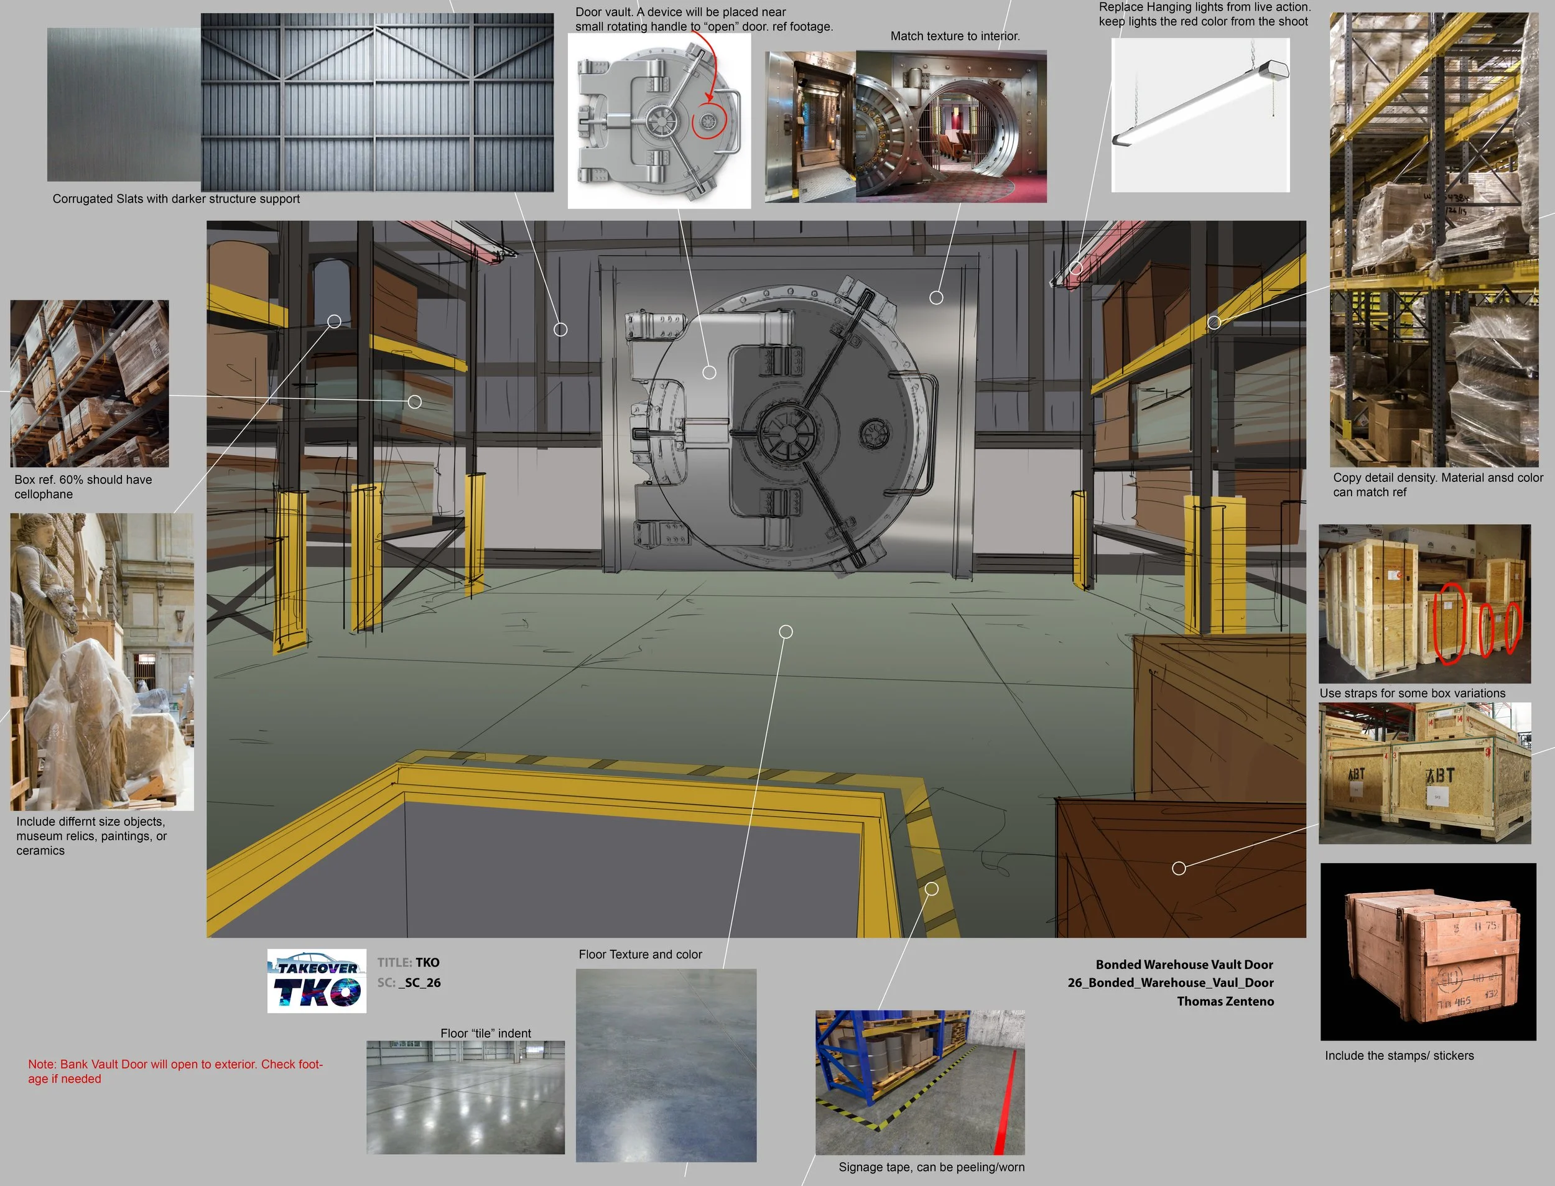Open the signage tape warehouse floor photo

point(920,1082)
